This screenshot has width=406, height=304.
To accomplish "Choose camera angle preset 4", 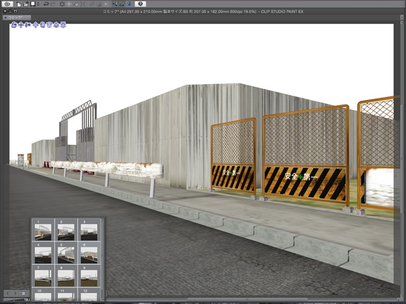I will pos(43,253).
